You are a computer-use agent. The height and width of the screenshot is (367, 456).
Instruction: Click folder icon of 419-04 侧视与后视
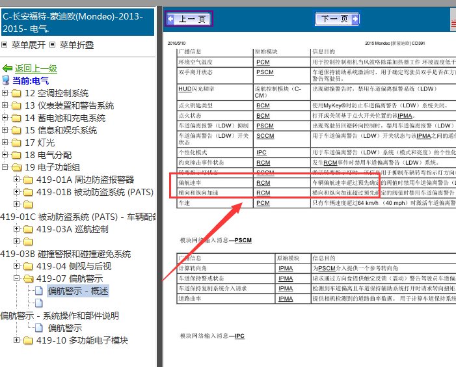click(x=28, y=266)
